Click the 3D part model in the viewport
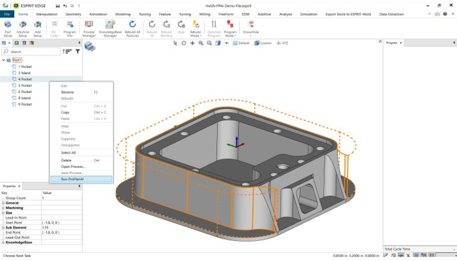Image resolution: width=457 pixels, height=261 pixels. click(236, 175)
